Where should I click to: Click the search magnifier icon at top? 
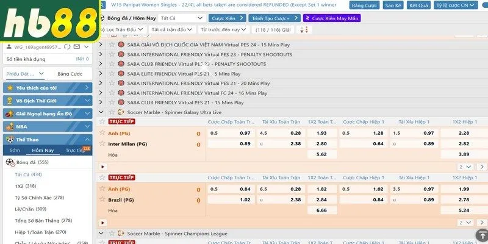tap(102, 5)
